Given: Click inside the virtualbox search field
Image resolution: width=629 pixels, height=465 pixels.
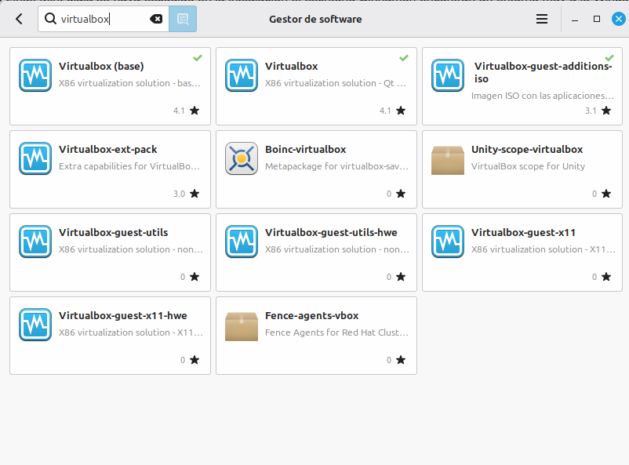Looking at the screenshot, I should 104,19.
